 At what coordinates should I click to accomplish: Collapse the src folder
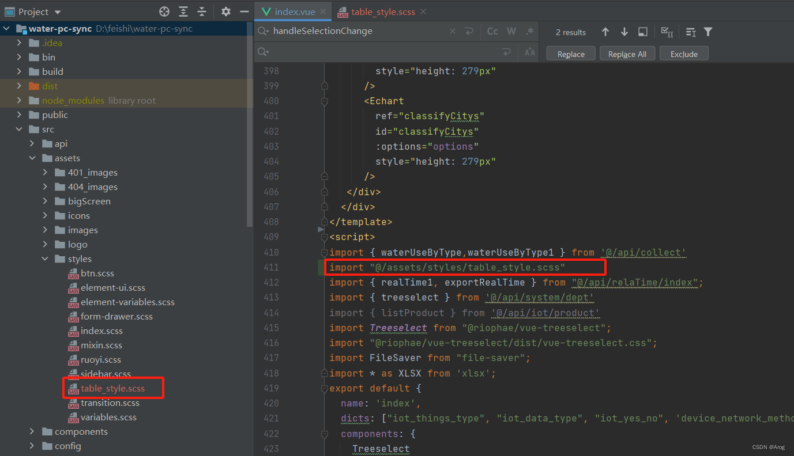(20, 129)
